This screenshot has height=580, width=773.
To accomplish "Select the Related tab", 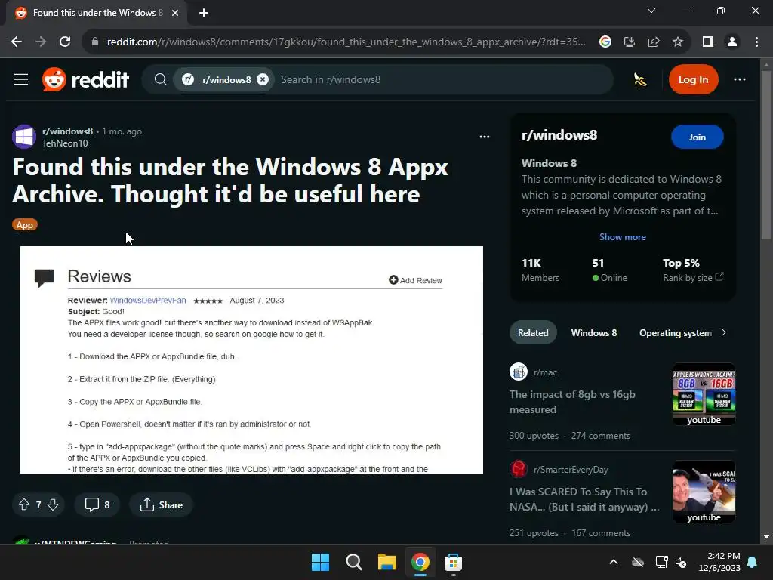I will pyautogui.click(x=533, y=332).
